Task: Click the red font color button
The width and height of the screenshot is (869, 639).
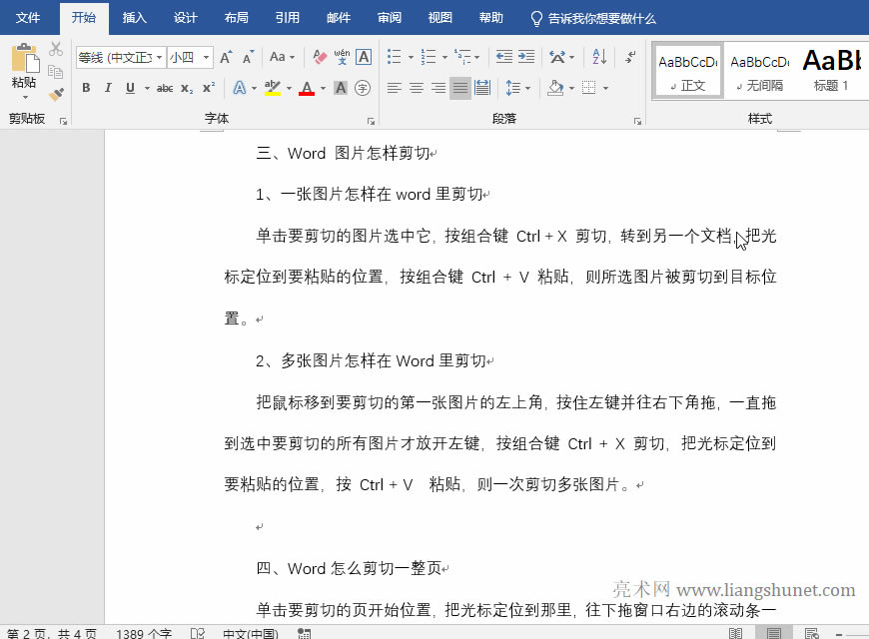Action: point(306,88)
